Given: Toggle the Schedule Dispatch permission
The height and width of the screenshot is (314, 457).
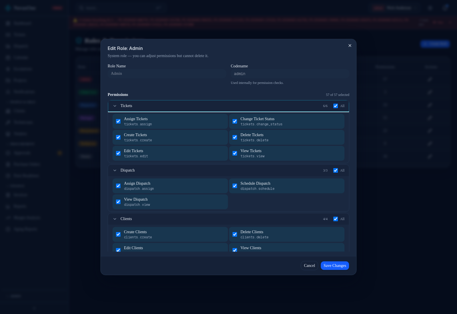Looking at the screenshot, I should (x=235, y=186).
